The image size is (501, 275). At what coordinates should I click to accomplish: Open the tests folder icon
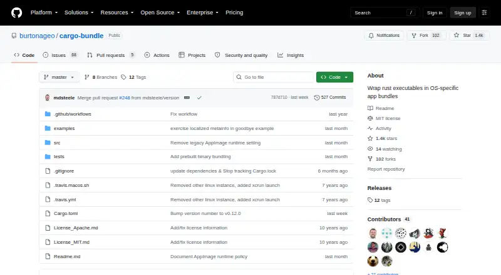point(48,157)
